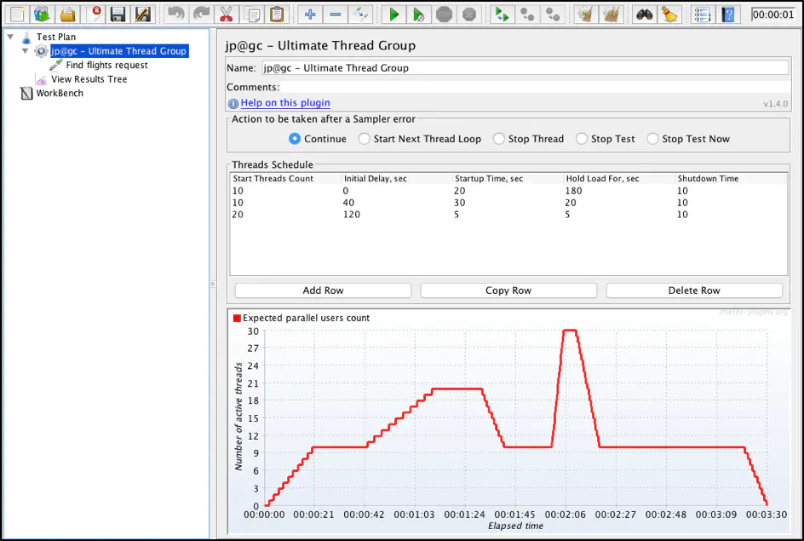Viewport: 804px width, 541px height.
Task: Start the test with green play icon
Action: [x=393, y=14]
